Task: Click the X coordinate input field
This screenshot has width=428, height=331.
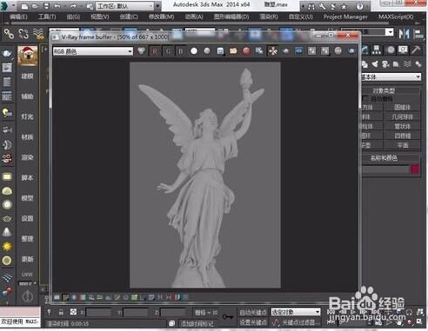Action: pos(98,312)
